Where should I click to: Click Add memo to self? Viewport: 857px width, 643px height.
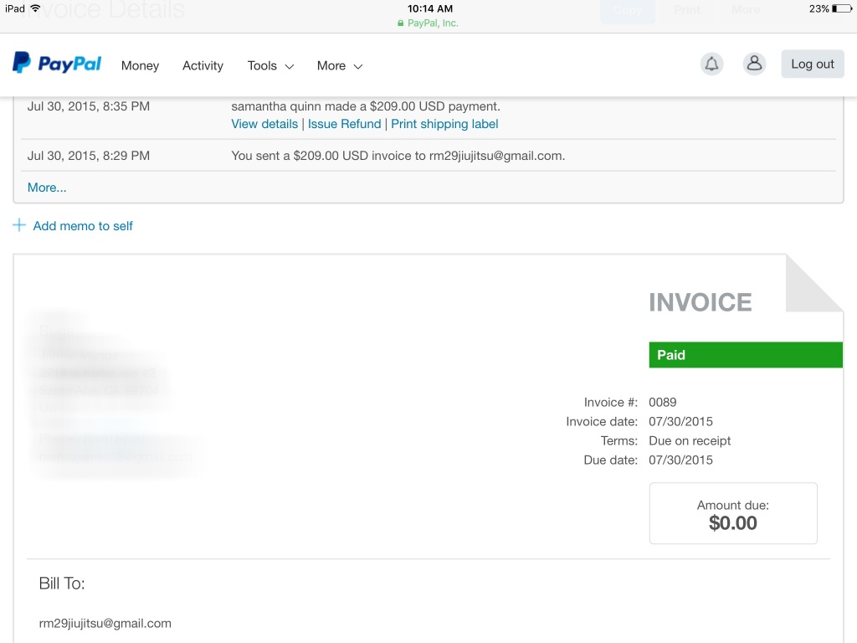point(83,226)
